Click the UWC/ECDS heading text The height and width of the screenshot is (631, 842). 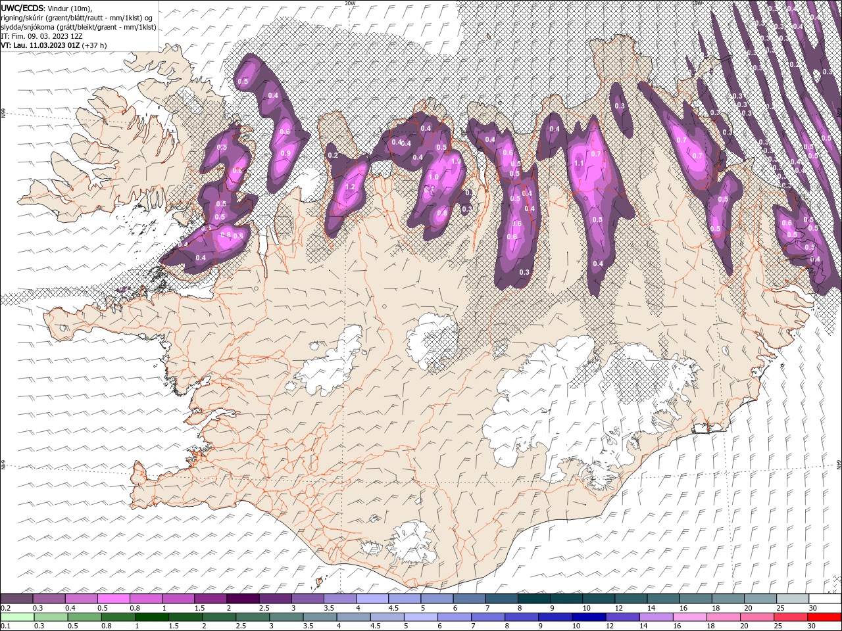tap(22, 8)
